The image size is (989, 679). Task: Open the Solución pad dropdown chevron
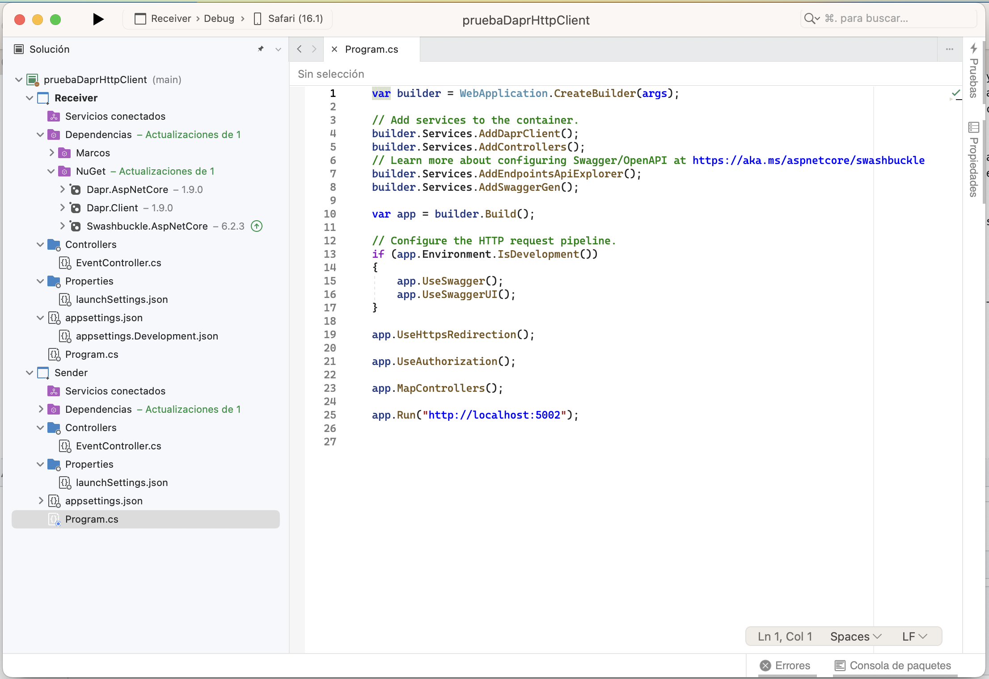[278, 49]
